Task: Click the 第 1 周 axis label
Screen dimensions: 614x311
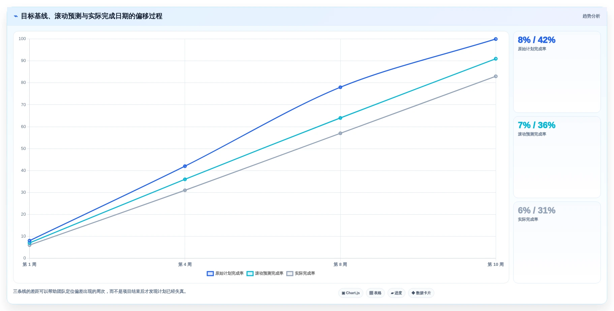Action: [x=29, y=265]
